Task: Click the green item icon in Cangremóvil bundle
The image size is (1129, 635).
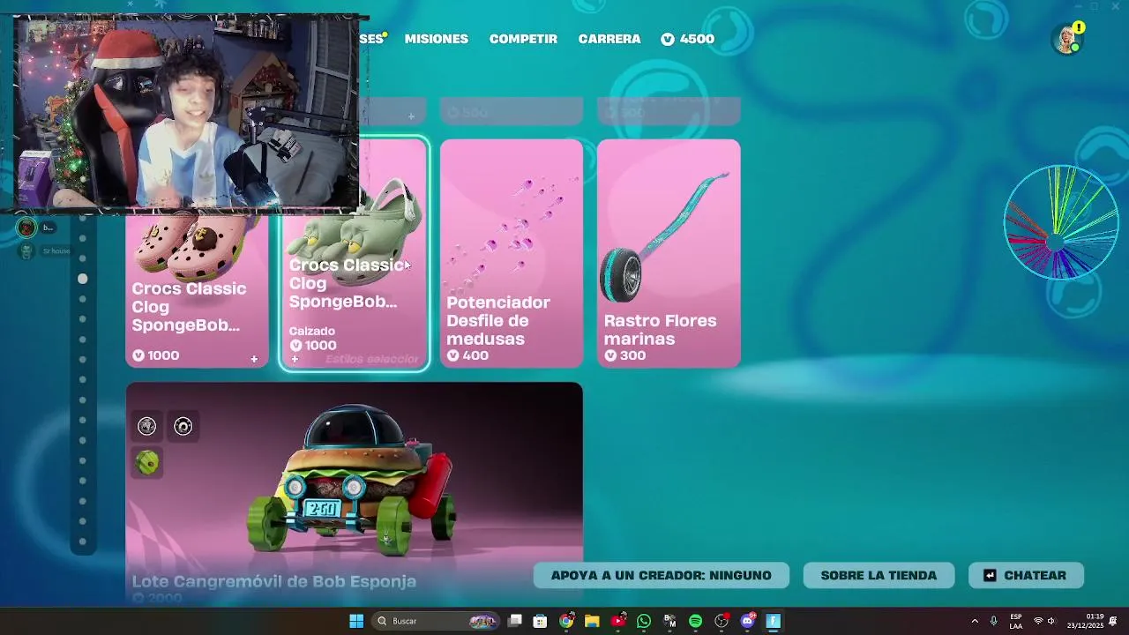Action: (147, 462)
